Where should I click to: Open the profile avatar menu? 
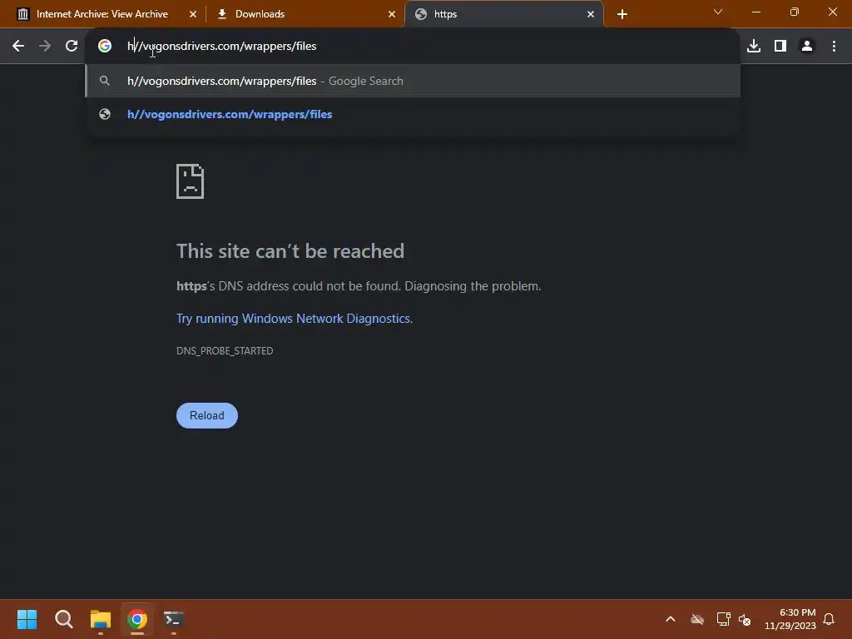click(807, 47)
